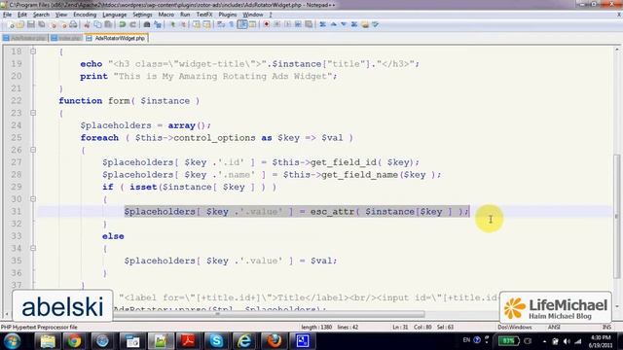Click the Save All toolbar icon
Viewport: 623px width, 350px height.
coord(41,24)
